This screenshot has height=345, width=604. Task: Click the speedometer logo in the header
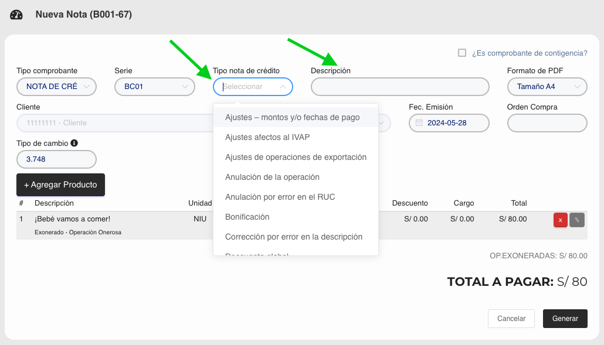click(x=16, y=13)
